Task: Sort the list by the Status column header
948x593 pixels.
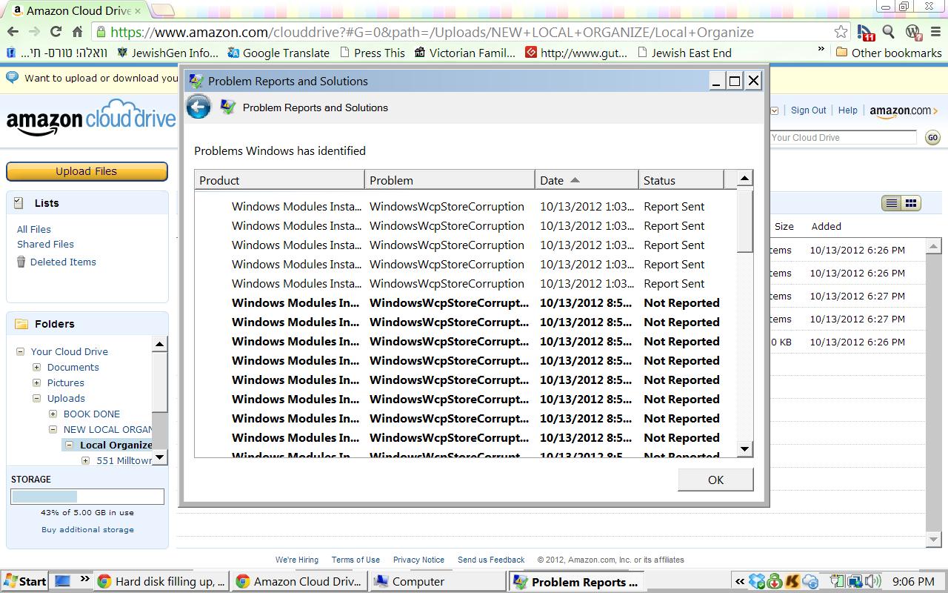Action: pos(681,180)
